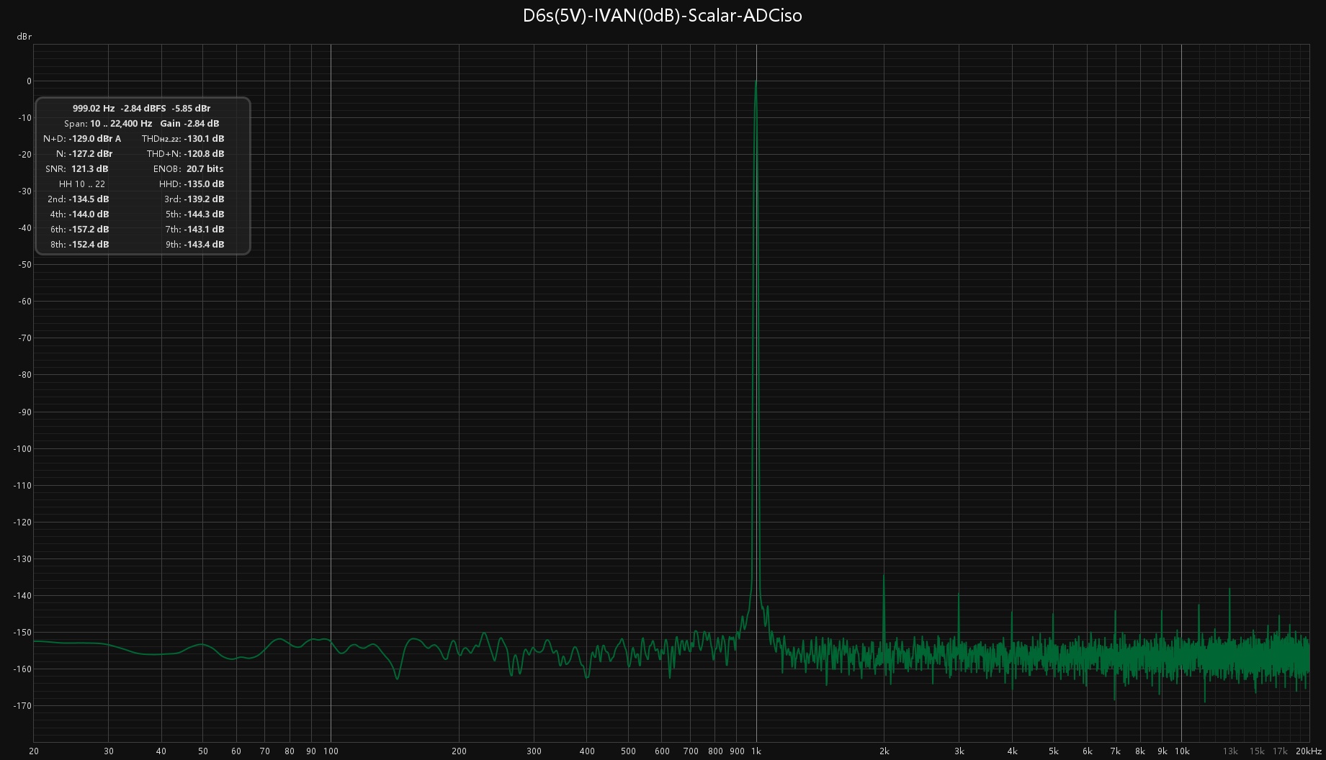This screenshot has width=1326, height=760.
Task: Click the 17k label on frequency axis
Action: [x=1280, y=751]
